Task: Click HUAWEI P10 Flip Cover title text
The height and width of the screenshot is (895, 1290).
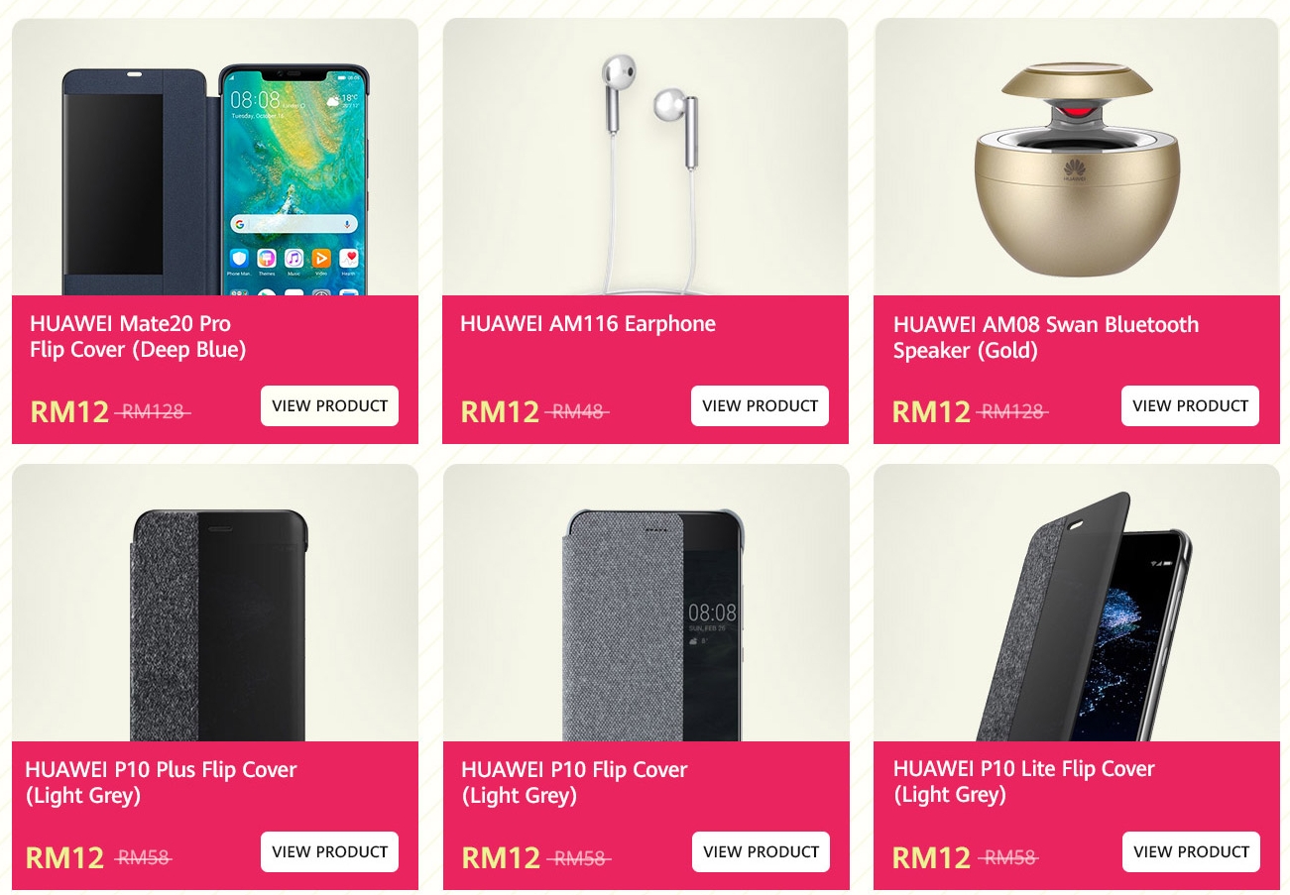Action: (x=574, y=783)
